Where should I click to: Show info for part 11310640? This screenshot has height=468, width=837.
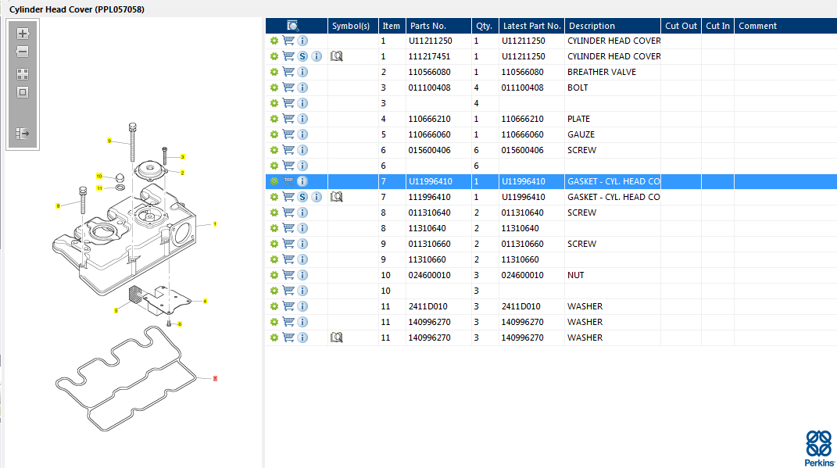pos(302,228)
